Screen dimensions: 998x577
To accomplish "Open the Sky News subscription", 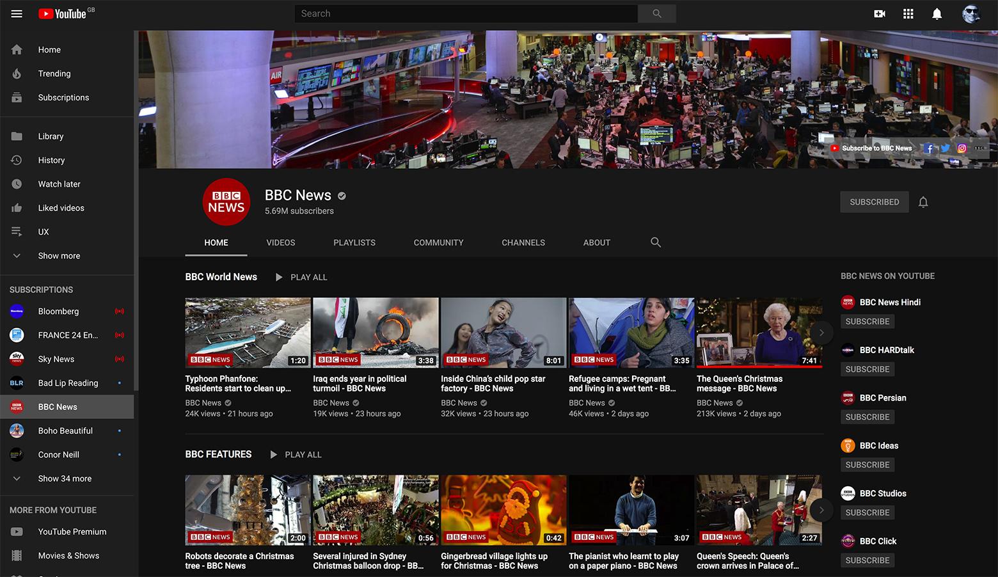I will pyautogui.click(x=67, y=359).
